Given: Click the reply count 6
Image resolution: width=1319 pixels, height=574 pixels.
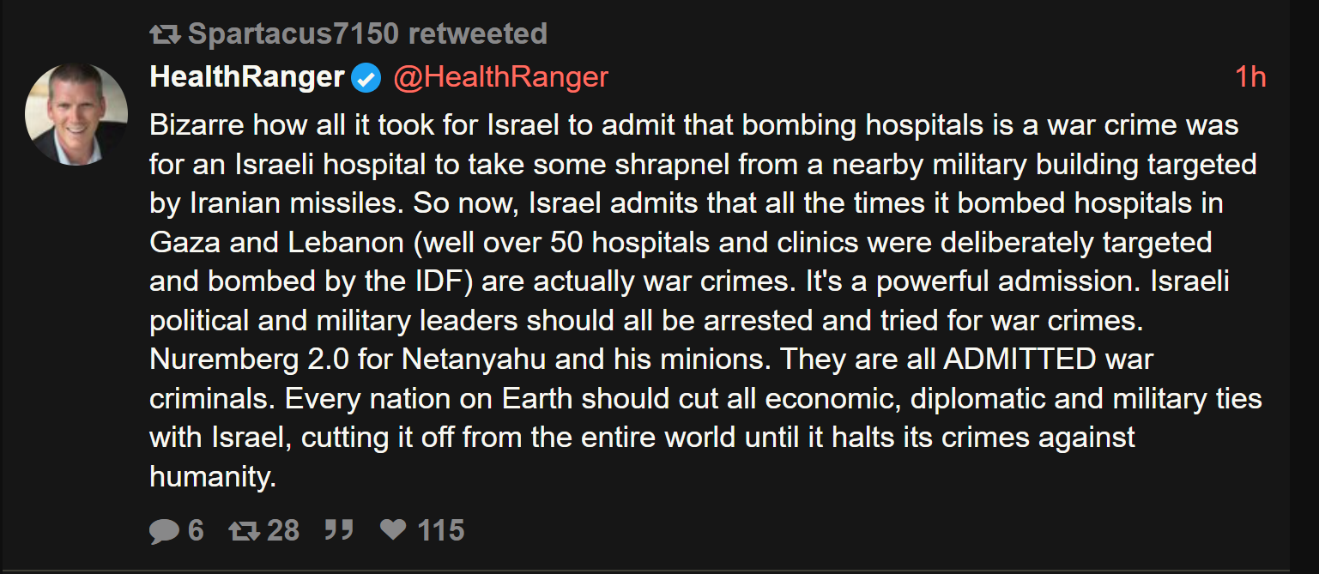Looking at the screenshot, I should coord(196,530).
